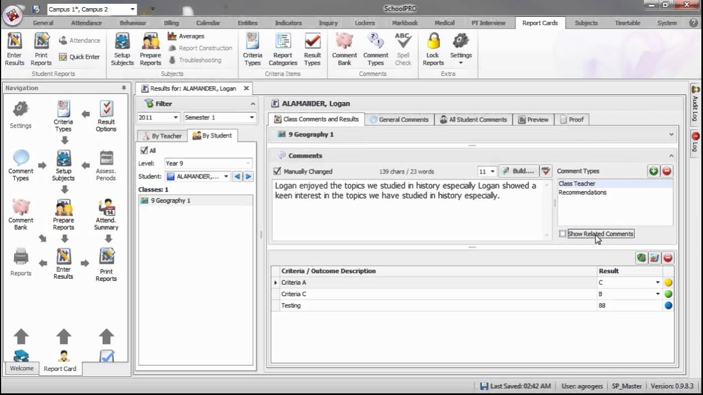Switch to the General Comments tab

tap(399, 120)
